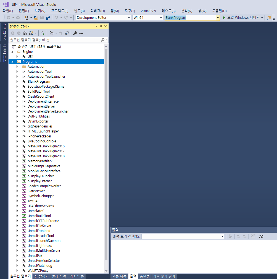The width and height of the screenshot is (277, 279).
Task: Open the Solution Explorer window options dropdown
Action: pyautogui.click(x=96, y=26)
